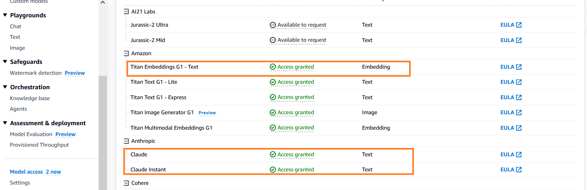Select Titan Text G1 - Lite name
Viewport: 587px width, 190px height.
coord(154,82)
